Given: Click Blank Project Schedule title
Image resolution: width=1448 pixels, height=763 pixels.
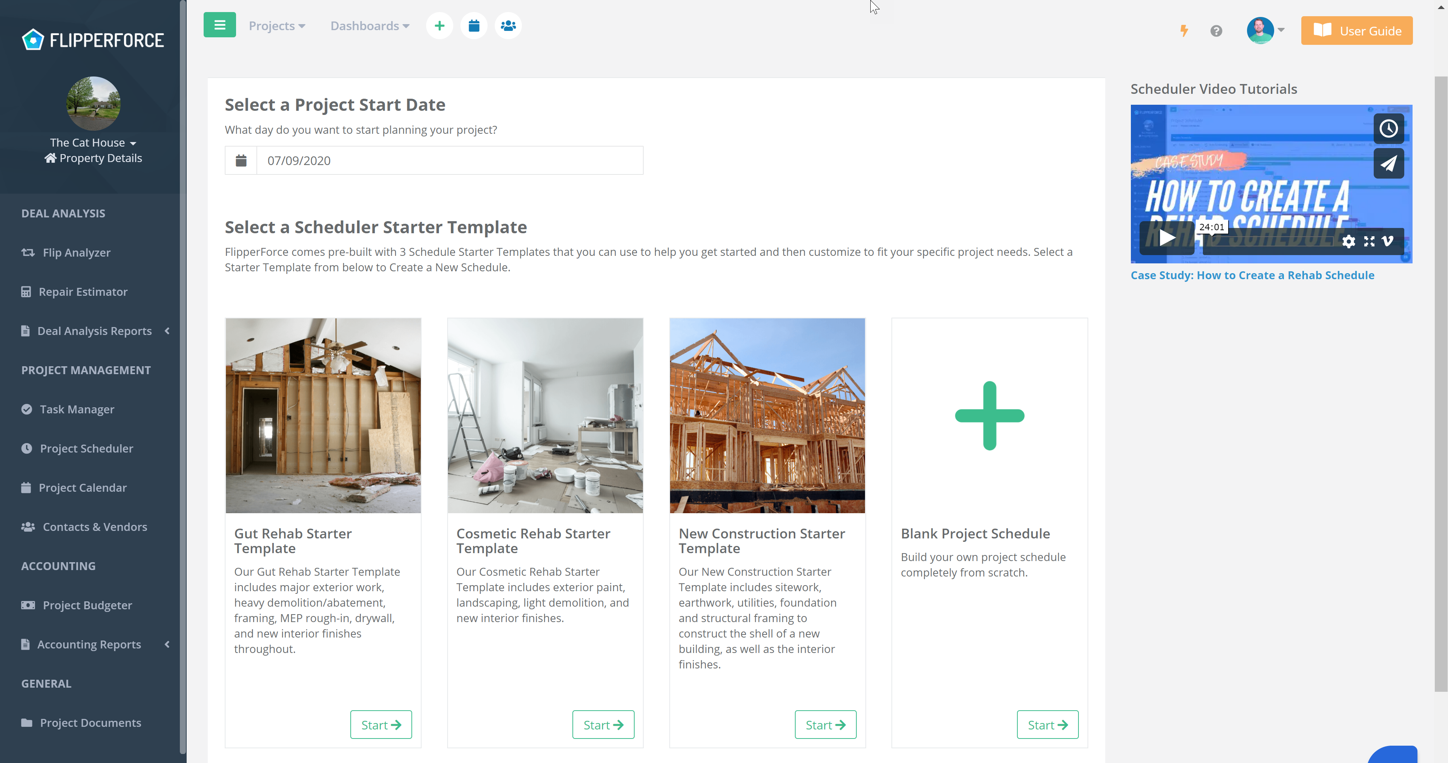Looking at the screenshot, I should (975, 533).
